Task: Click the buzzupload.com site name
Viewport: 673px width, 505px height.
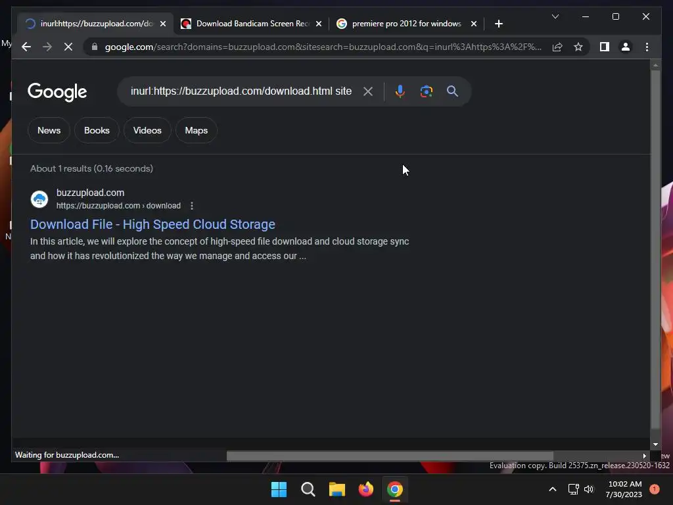Action: 90,193
